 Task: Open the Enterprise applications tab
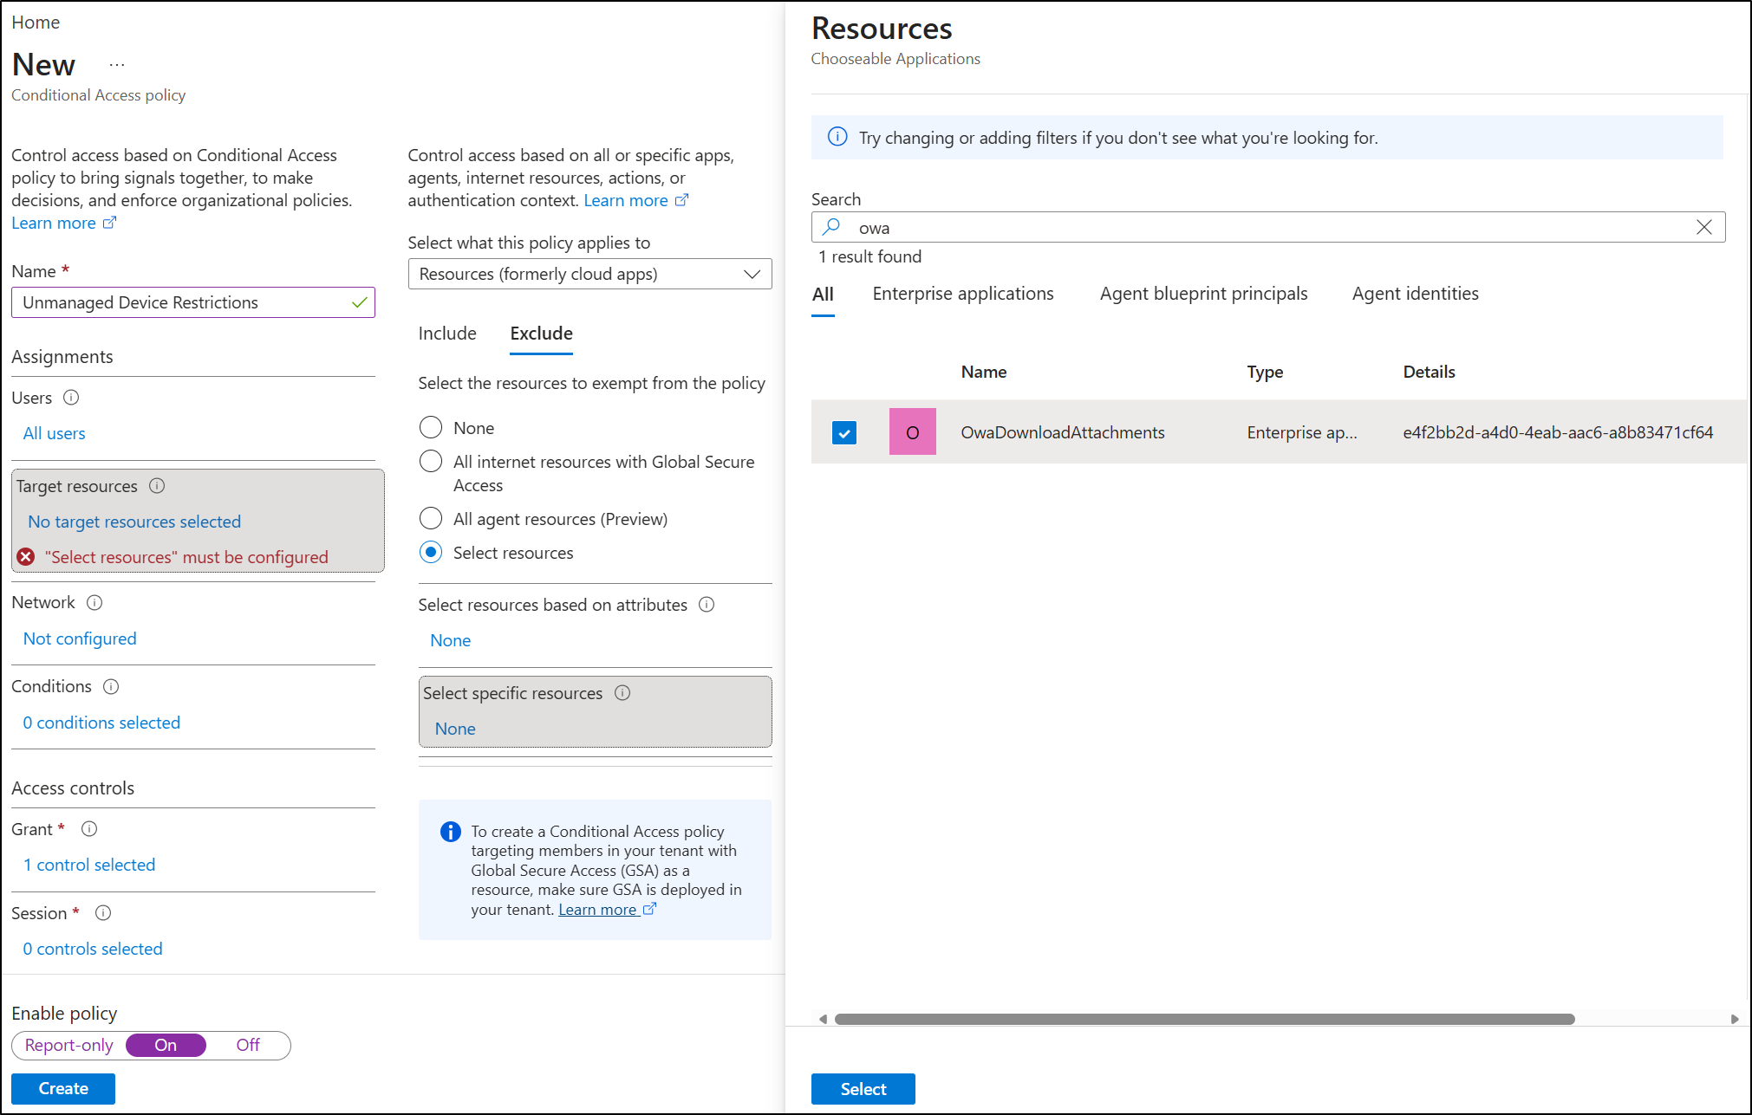click(963, 294)
